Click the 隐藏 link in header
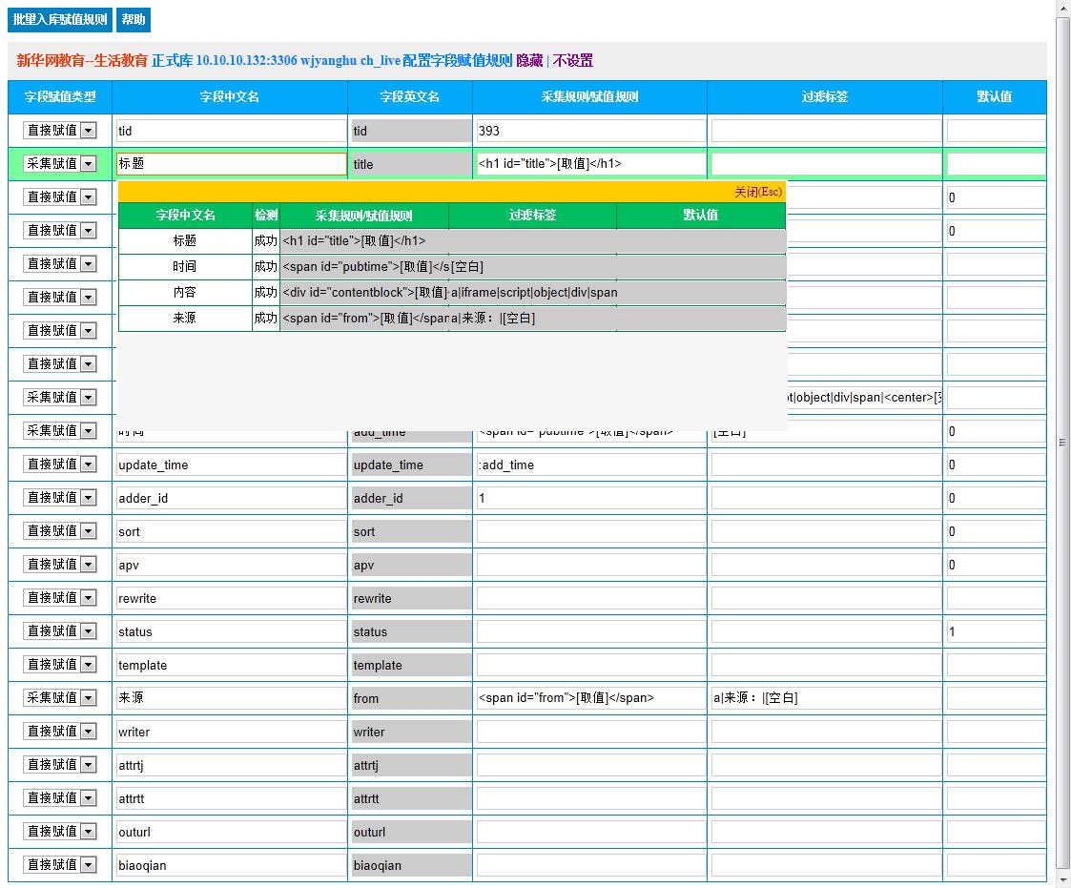The height and width of the screenshot is (888, 1071). point(529,61)
